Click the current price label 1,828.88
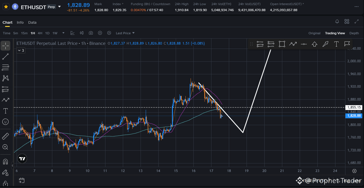This screenshot has width=364, height=188. 354,116
